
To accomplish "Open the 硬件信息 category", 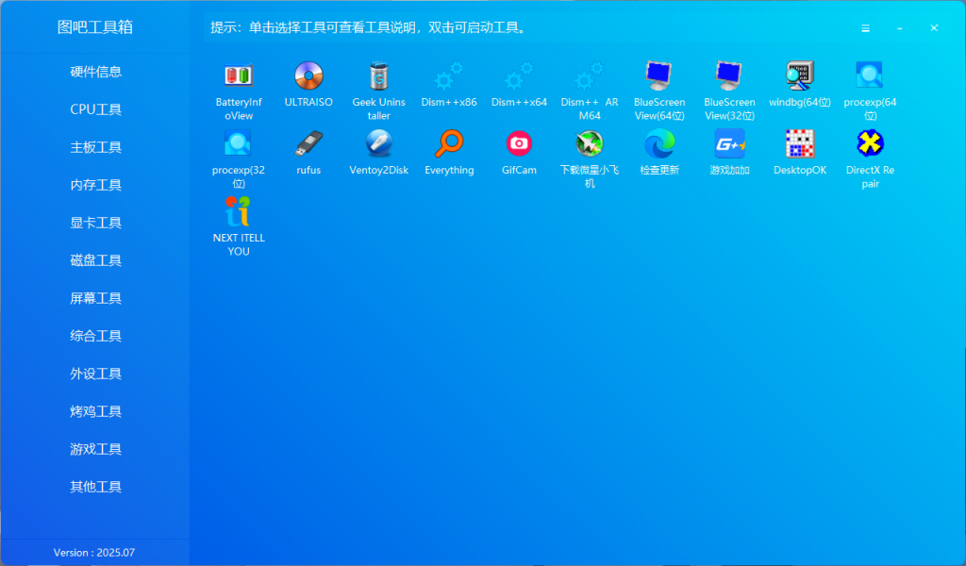I will (x=95, y=72).
